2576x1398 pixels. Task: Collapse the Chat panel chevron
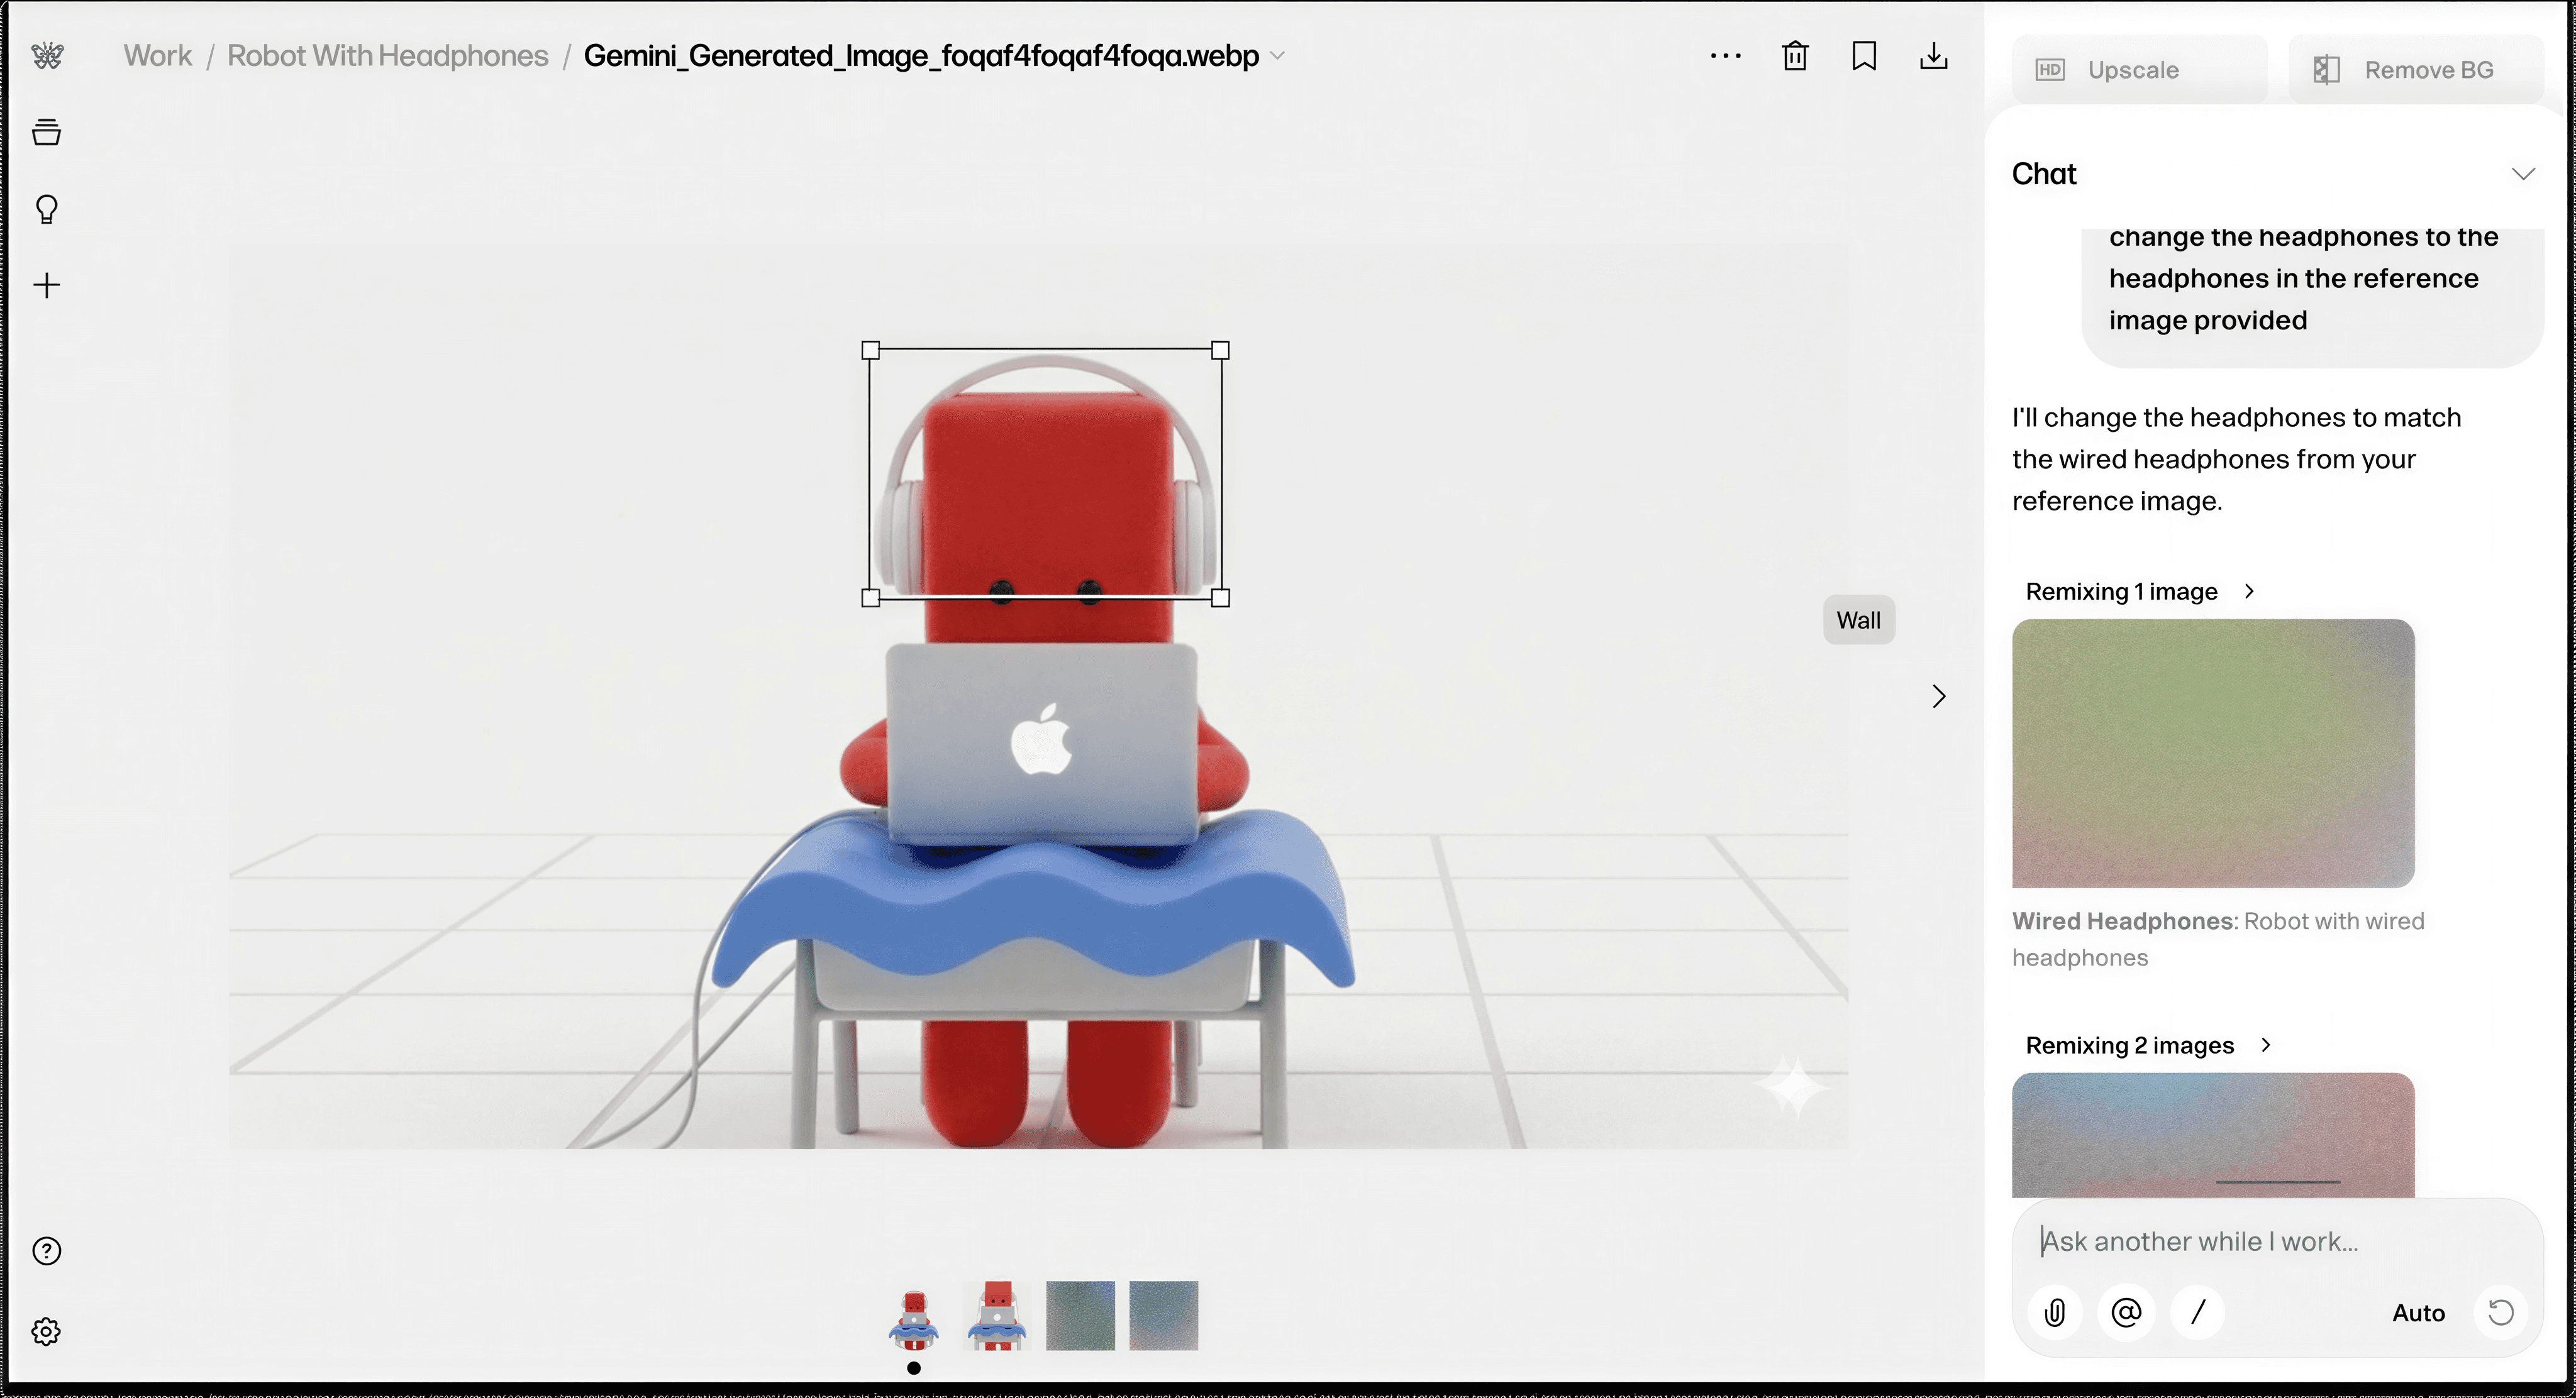pos(2523,174)
